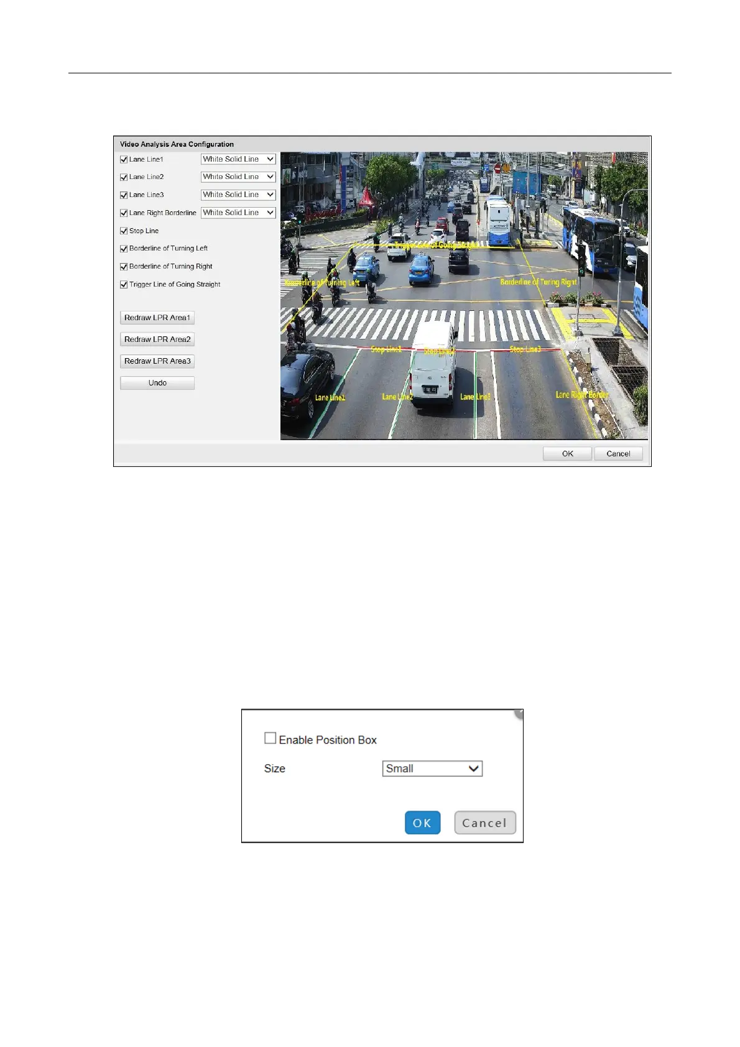740x1047 pixels.
Task: Cancel the Video Analysis Area Configuration
Action: coord(618,454)
